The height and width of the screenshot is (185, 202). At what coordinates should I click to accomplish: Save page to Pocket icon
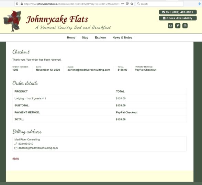(x=127, y=4)
